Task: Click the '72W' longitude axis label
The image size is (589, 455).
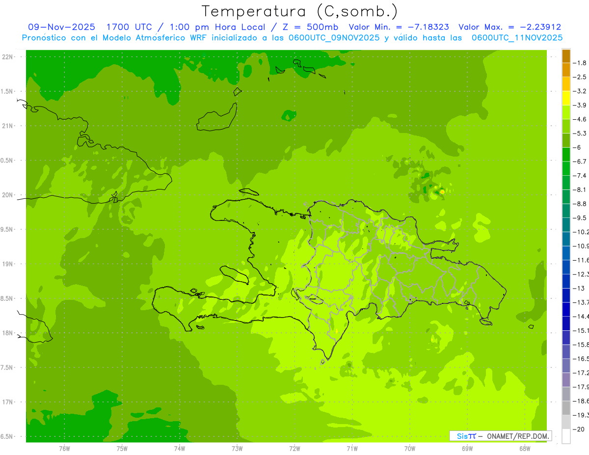Action: click(294, 448)
